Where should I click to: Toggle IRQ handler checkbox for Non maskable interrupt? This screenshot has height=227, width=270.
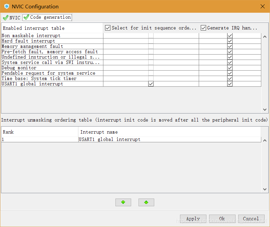[x=230, y=36]
